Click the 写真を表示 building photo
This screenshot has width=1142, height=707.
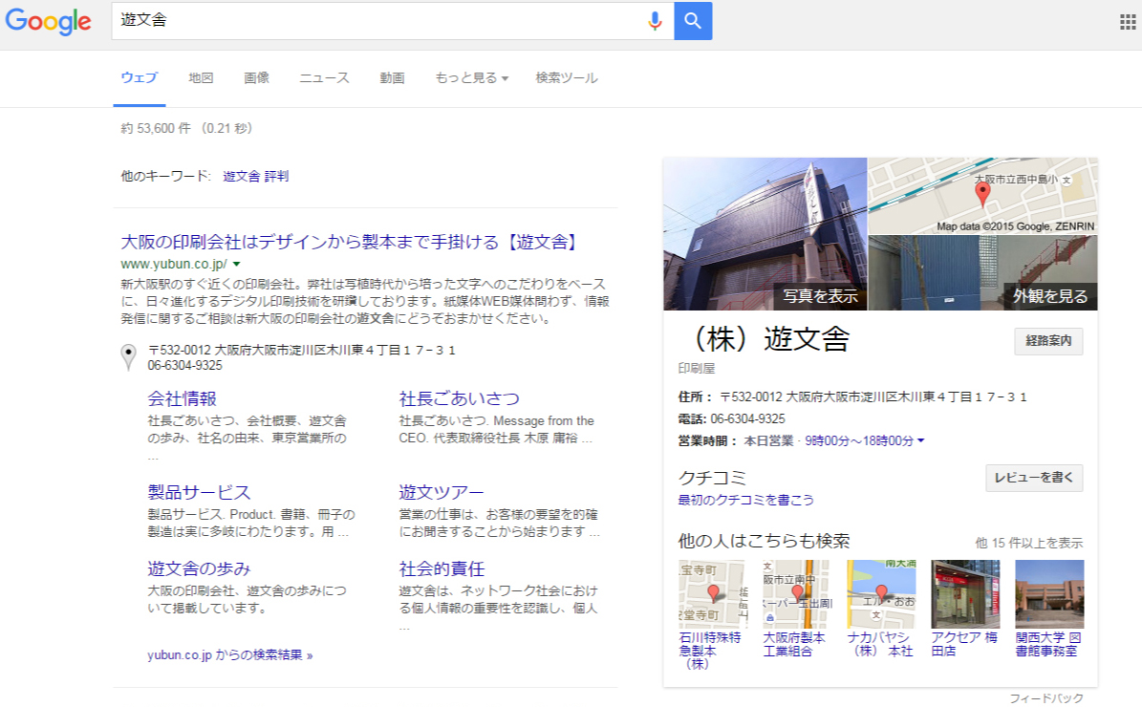(765, 234)
